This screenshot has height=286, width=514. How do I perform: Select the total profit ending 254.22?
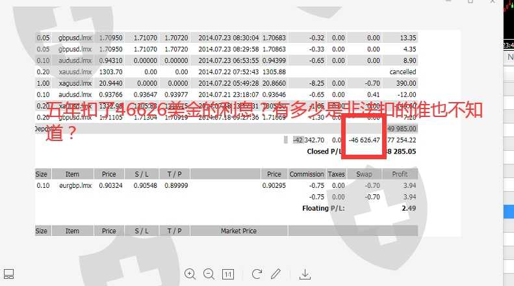point(402,140)
